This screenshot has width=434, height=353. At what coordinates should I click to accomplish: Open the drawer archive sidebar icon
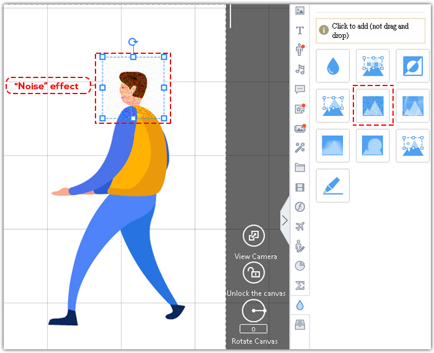click(x=299, y=325)
